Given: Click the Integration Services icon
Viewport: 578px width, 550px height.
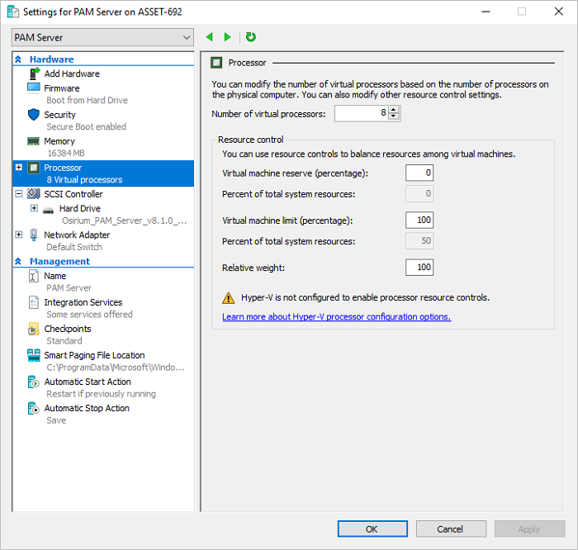Looking at the screenshot, I should [x=34, y=302].
